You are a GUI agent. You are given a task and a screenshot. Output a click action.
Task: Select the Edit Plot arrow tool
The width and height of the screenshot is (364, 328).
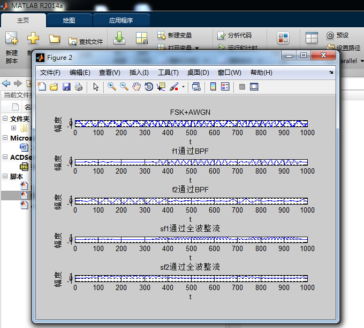96,87
